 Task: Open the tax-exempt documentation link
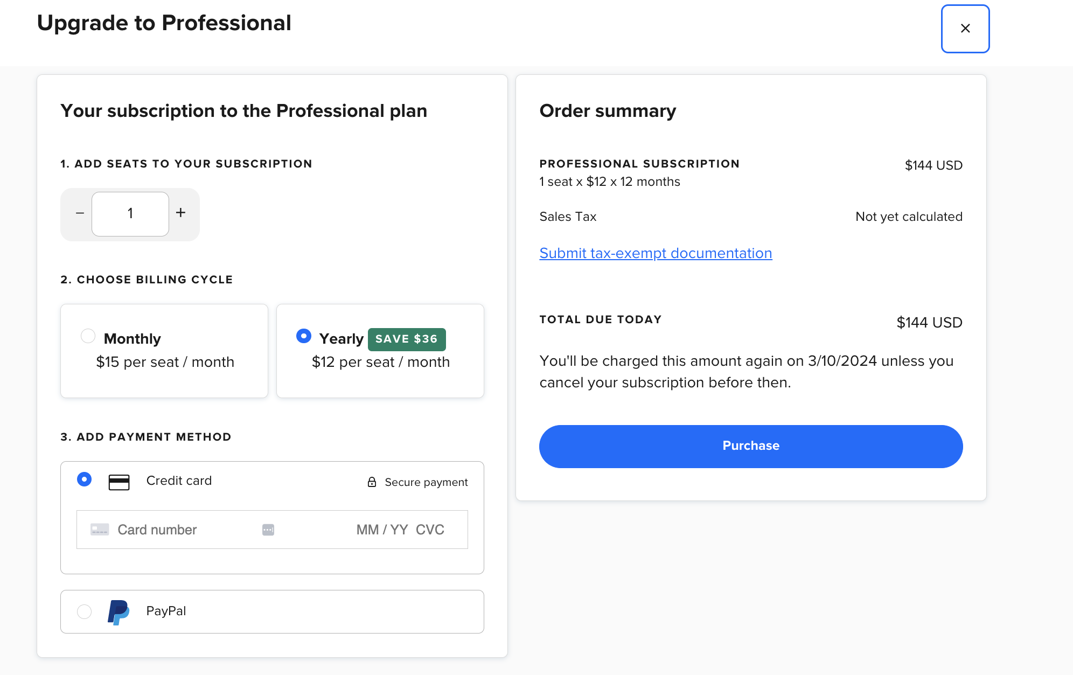(x=656, y=253)
